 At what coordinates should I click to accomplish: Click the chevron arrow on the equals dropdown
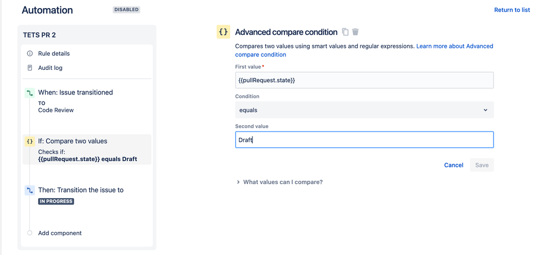tap(486, 110)
